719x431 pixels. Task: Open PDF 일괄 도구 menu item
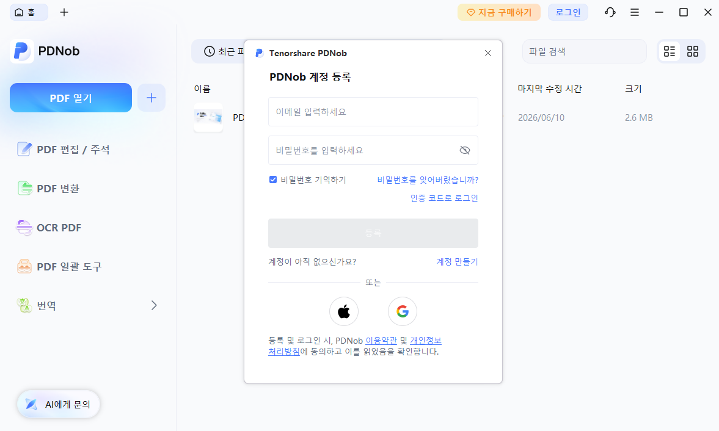59,267
